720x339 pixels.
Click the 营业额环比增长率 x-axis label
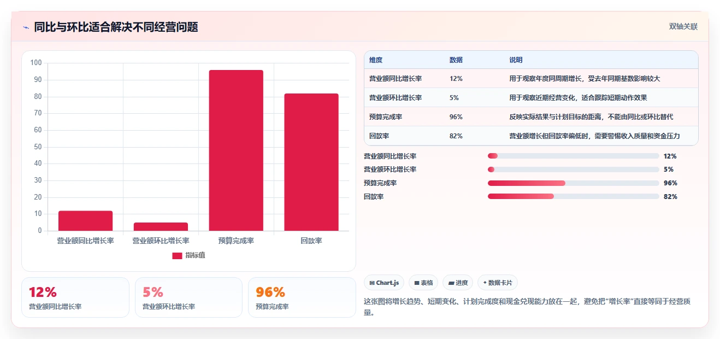(161, 241)
